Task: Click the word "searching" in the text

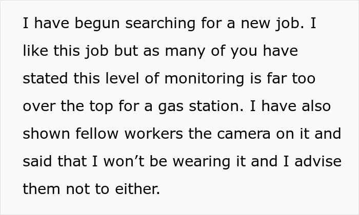Action: click(x=160, y=24)
